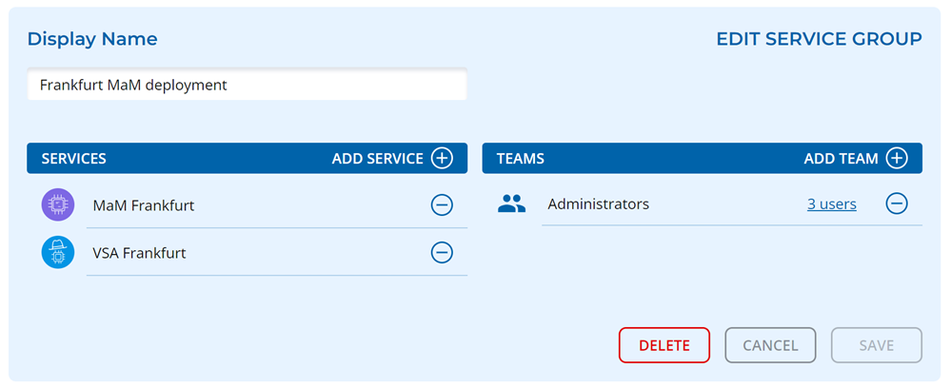Select the VSA Frankfurt service name
Image resolution: width=951 pixels, height=388 pixels.
(x=139, y=253)
